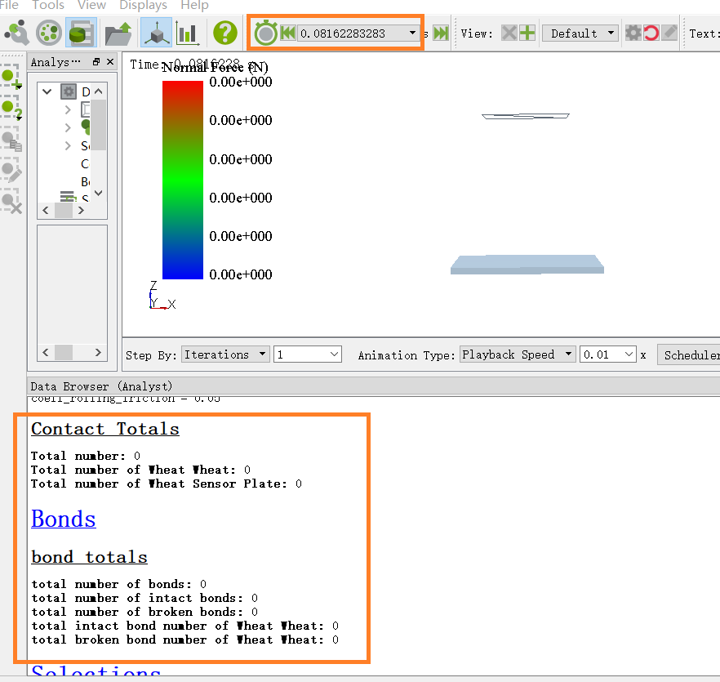The width and height of the screenshot is (720, 682).
Task: Open the bar chart graph icon
Action: coord(188,33)
